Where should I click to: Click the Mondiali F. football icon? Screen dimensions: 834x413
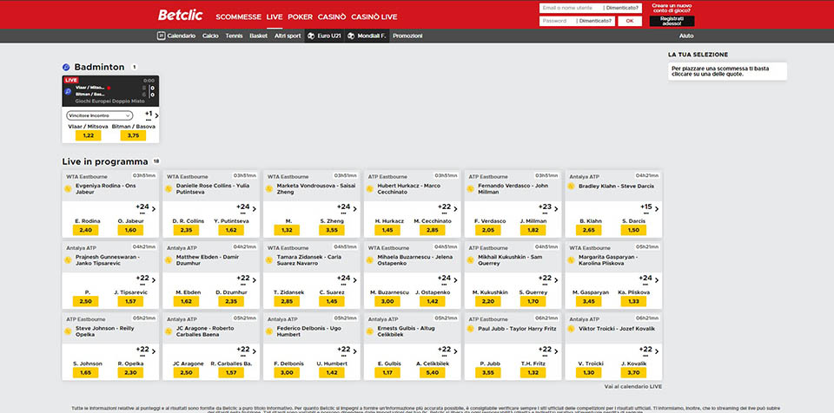point(351,36)
